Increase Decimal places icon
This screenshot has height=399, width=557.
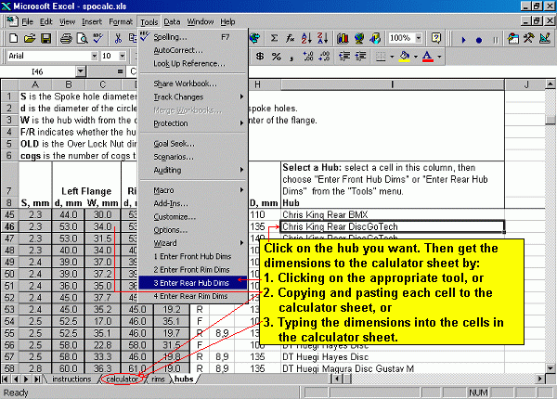coord(308,56)
